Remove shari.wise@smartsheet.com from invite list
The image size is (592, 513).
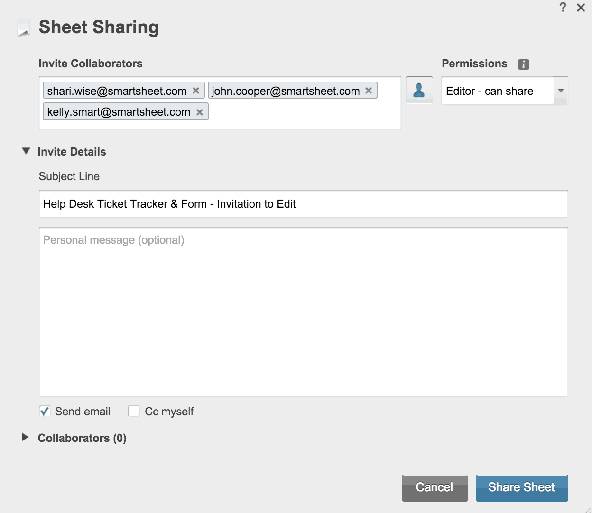[x=195, y=91]
